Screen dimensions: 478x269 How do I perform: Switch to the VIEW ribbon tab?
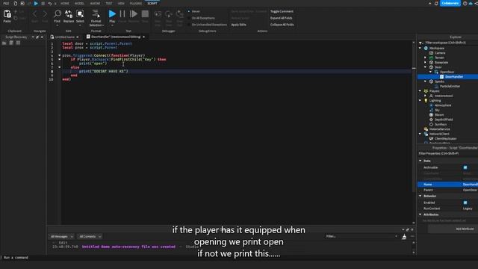point(121,3)
